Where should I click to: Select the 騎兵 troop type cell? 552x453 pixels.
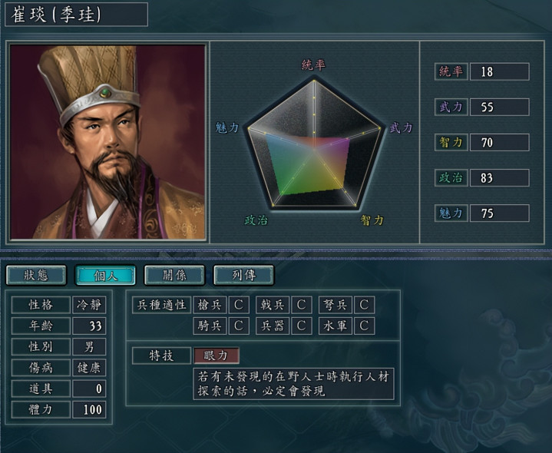pyautogui.click(x=210, y=326)
